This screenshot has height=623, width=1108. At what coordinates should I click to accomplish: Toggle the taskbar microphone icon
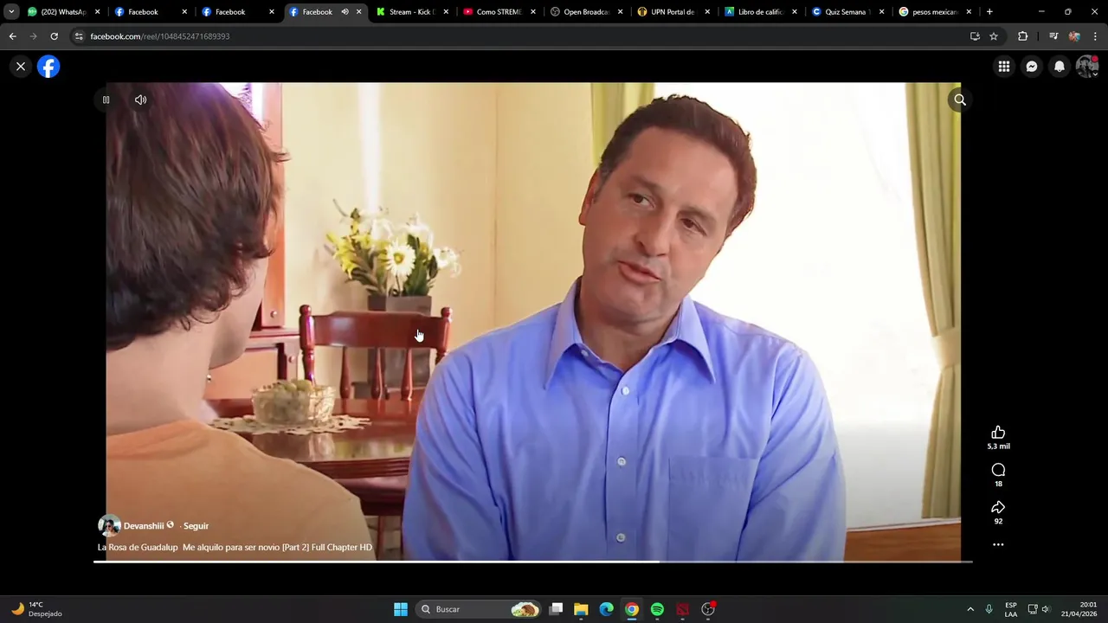[989, 609]
